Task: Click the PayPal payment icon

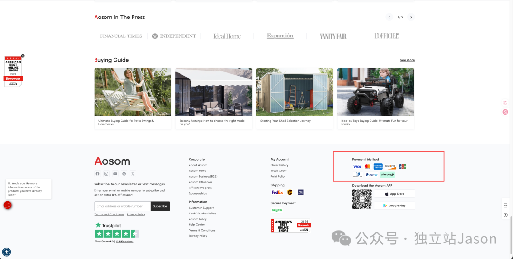Action: 371,175
